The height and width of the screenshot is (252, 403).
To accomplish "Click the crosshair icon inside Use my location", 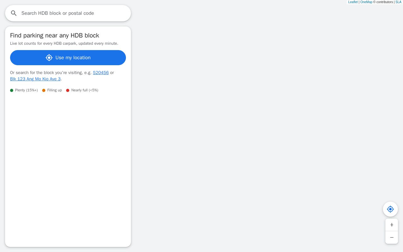I will [x=49, y=58].
